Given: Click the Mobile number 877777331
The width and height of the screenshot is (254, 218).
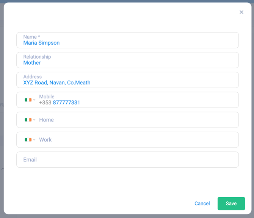Looking at the screenshot, I should click(x=66, y=103).
